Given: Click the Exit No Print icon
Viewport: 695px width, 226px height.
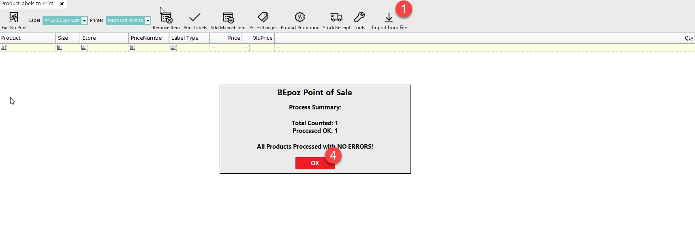Looking at the screenshot, I should coord(14,17).
